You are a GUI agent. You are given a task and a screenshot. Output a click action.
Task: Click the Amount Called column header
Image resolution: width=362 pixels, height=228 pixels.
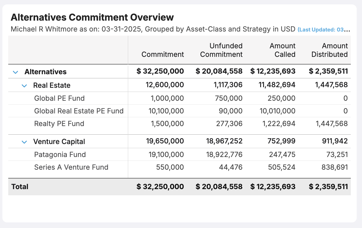(x=283, y=50)
